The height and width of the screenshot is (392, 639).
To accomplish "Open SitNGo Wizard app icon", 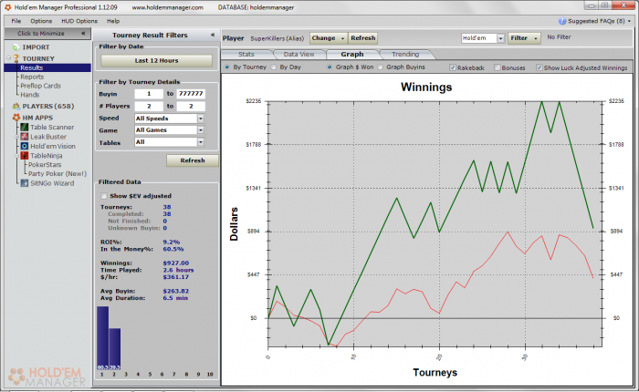I will click(x=25, y=183).
